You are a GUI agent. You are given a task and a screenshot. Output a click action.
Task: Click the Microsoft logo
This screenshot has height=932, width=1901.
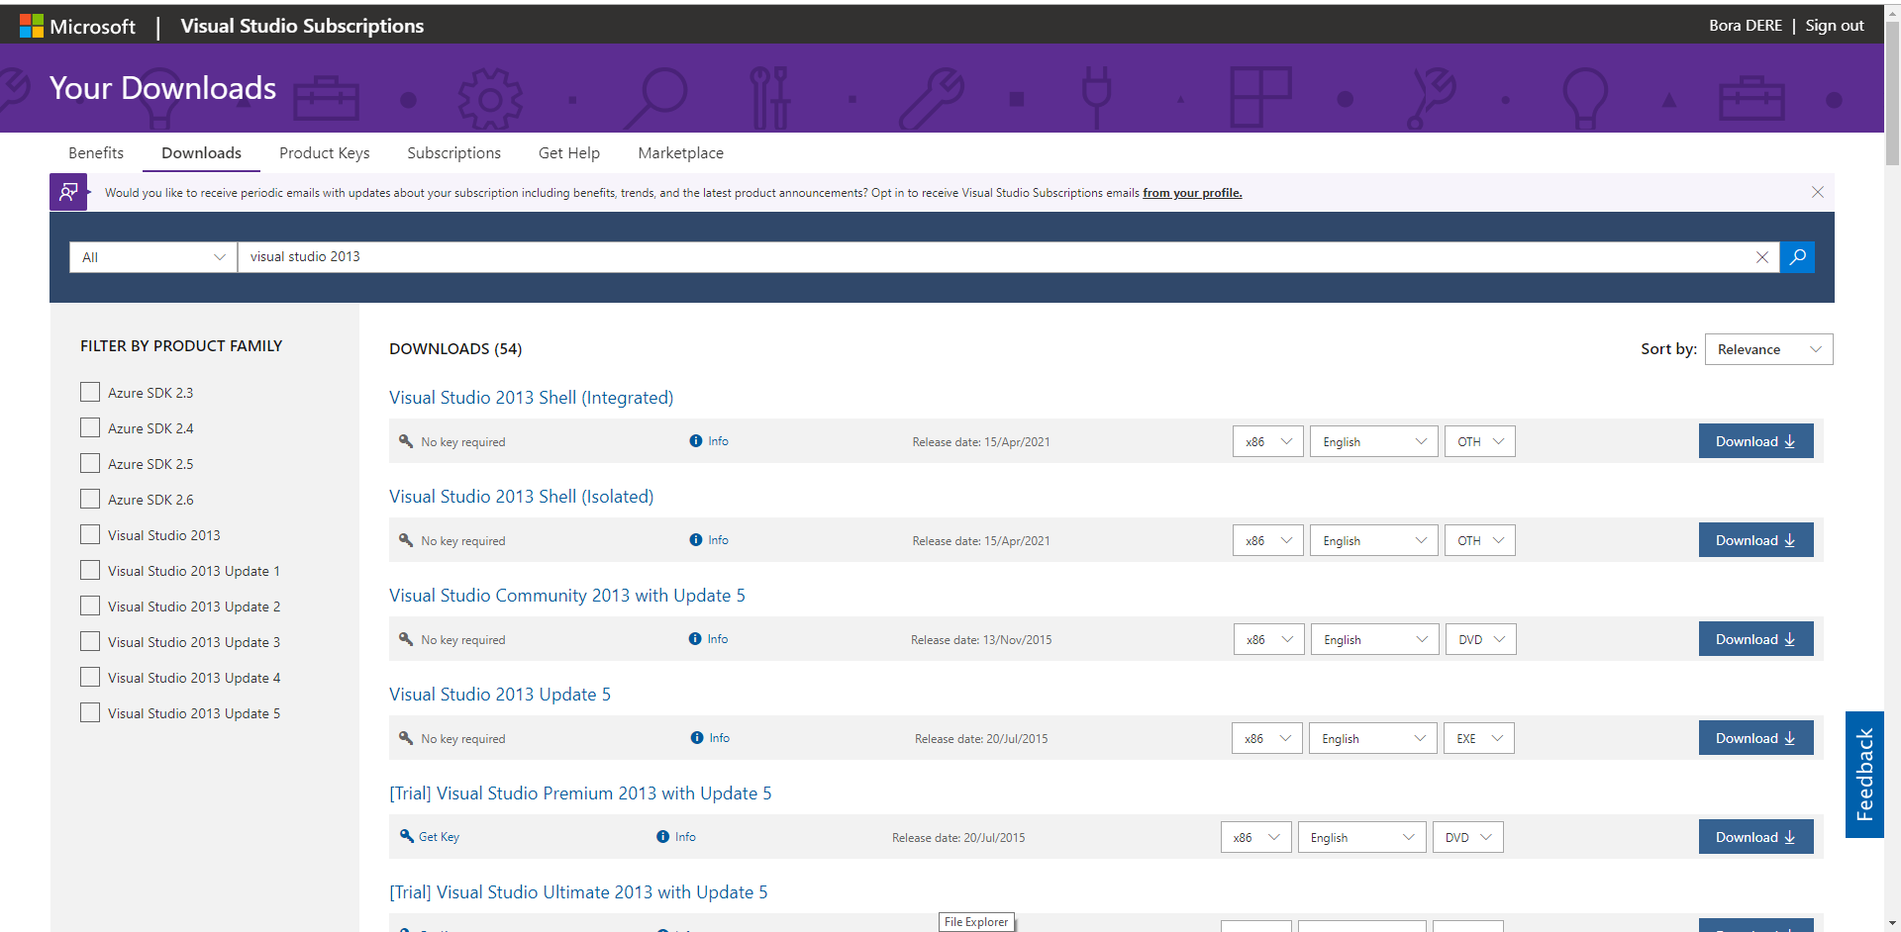(x=77, y=26)
